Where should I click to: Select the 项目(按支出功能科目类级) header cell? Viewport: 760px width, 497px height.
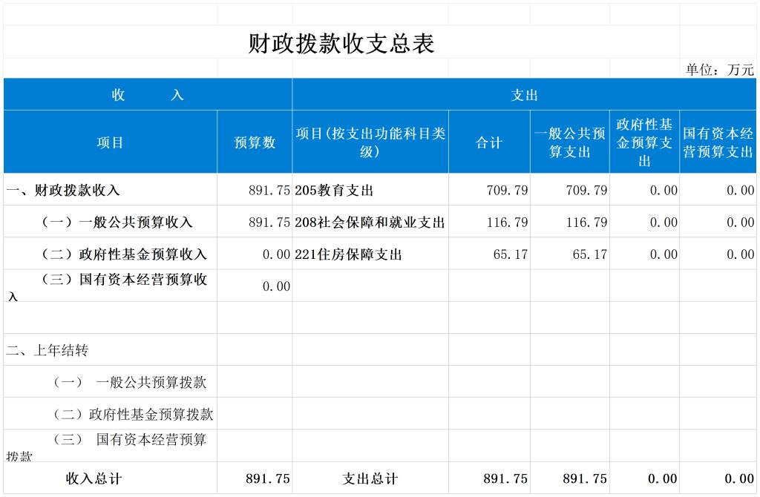(x=370, y=142)
